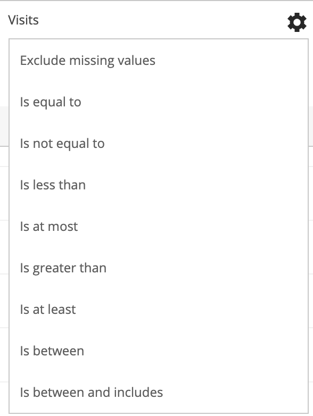This screenshot has width=313, height=416.
Task: Select 'Exclude missing values' filter option
Action: pyautogui.click(x=159, y=61)
